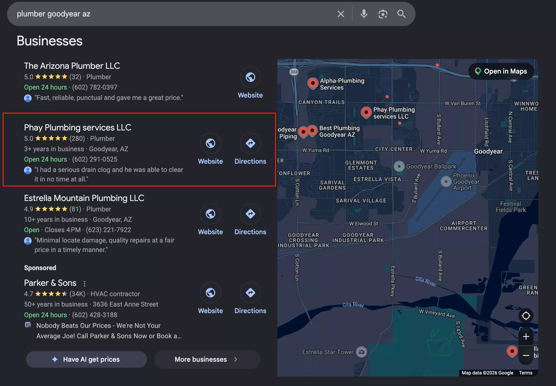The width and height of the screenshot is (556, 386).
Task: Click Goodyear Ballpark map marker
Action: click(399, 167)
